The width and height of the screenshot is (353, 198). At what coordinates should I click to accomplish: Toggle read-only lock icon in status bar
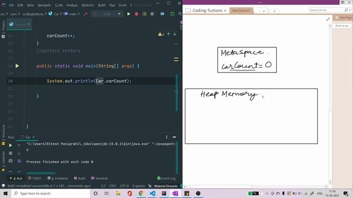[149, 186]
